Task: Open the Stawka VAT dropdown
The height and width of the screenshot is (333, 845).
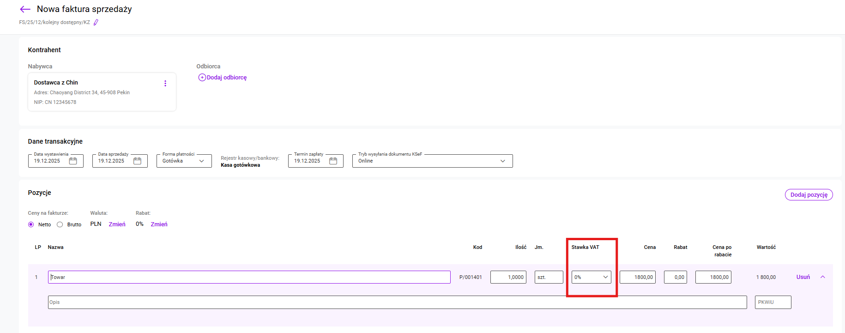Action: click(x=591, y=277)
